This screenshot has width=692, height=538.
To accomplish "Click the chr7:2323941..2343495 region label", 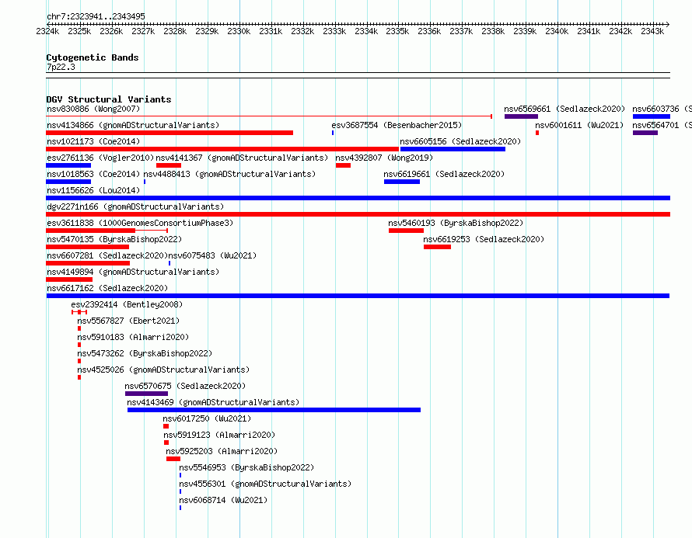I will point(96,16).
